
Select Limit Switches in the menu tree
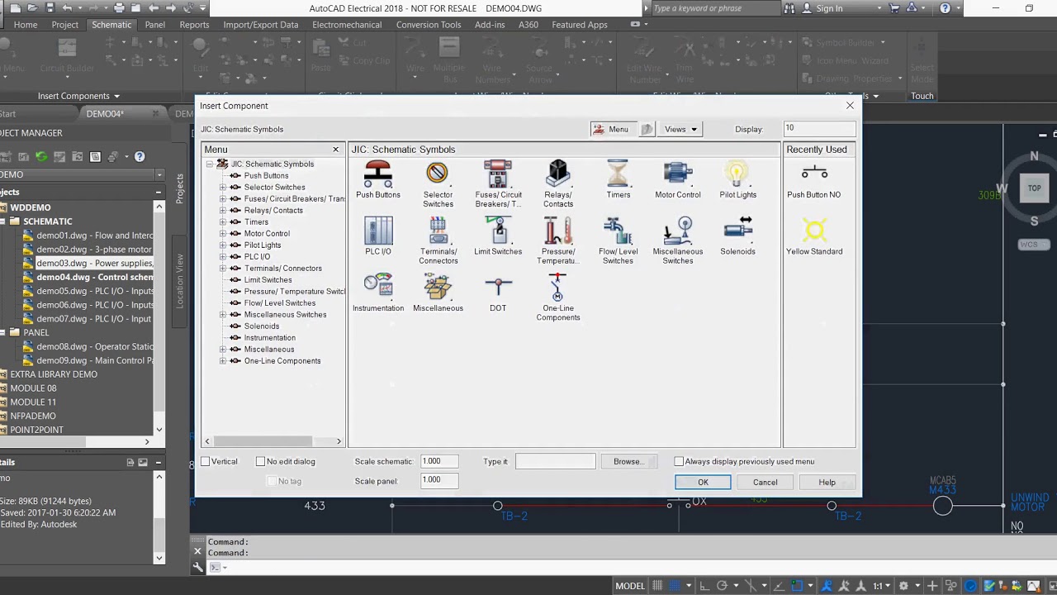coord(268,279)
